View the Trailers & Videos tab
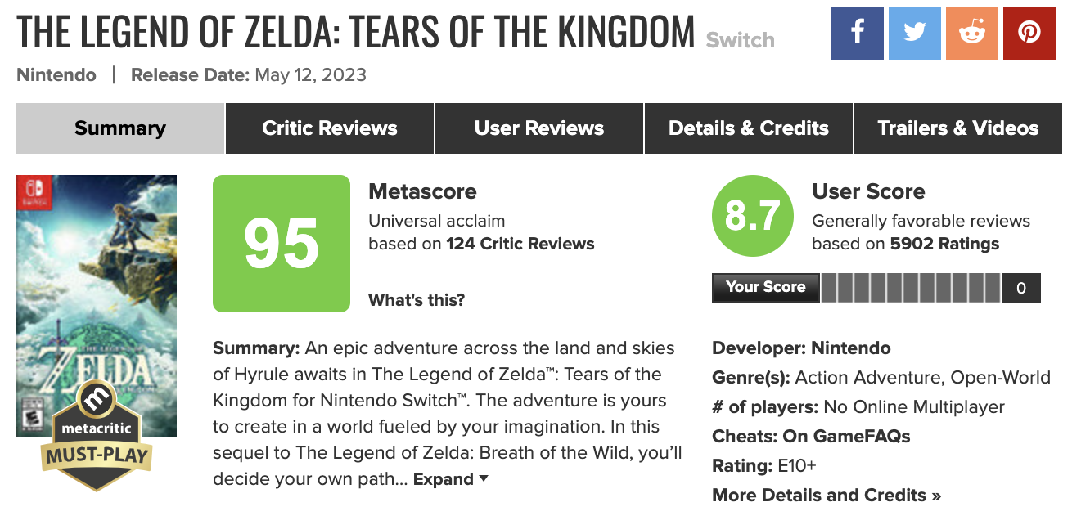 tap(958, 128)
